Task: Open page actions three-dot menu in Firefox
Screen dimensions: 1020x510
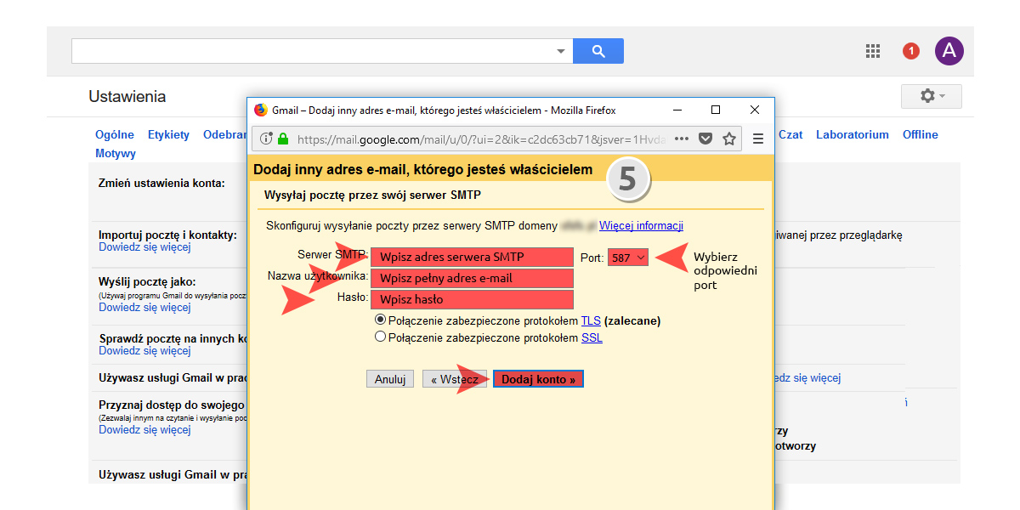Action: (x=683, y=139)
